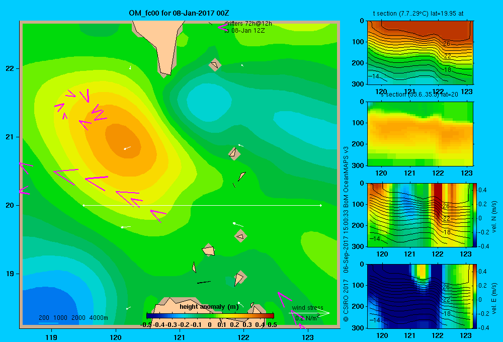Click the latitude 20 axis label on main map

pyautogui.click(x=10, y=205)
